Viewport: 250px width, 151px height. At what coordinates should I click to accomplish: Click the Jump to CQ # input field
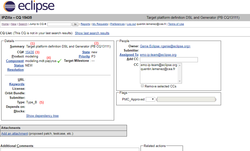59,24
